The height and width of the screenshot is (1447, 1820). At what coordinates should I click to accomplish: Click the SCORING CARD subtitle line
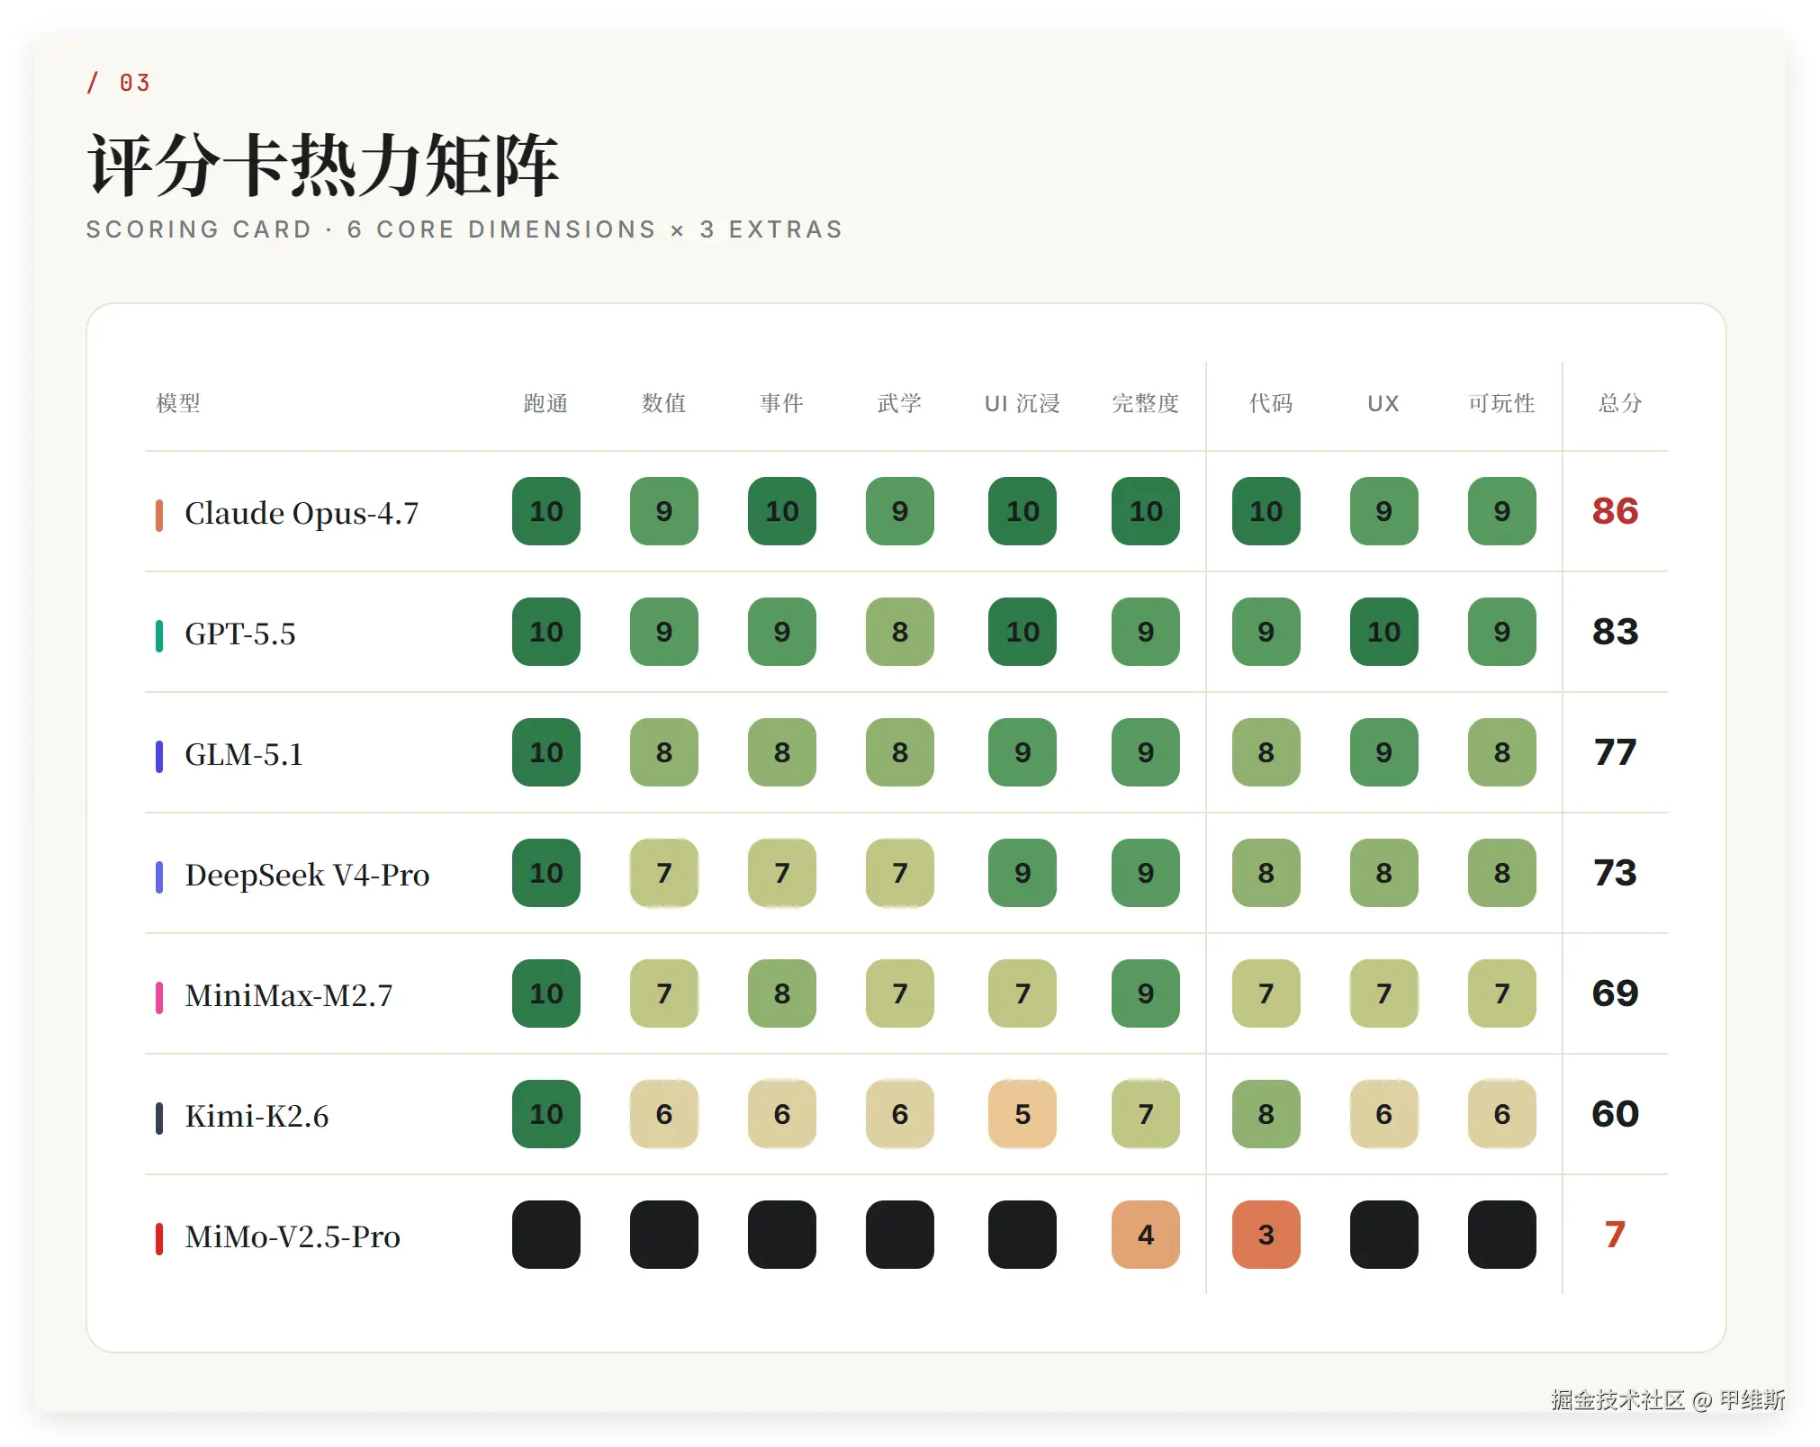[x=464, y=229]
